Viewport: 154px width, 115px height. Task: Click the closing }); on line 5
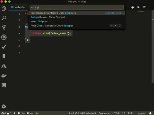(27, 40)
